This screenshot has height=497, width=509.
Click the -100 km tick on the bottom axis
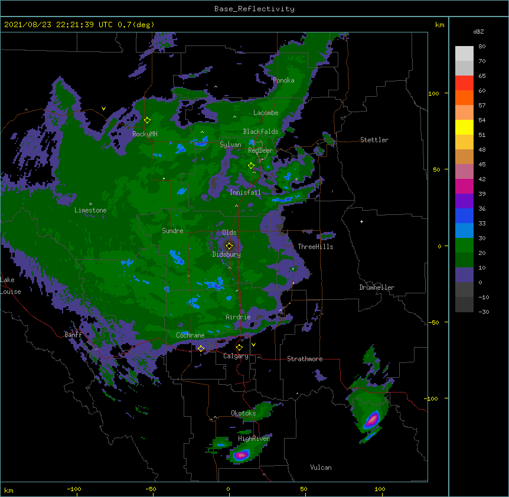coord(74,489)
